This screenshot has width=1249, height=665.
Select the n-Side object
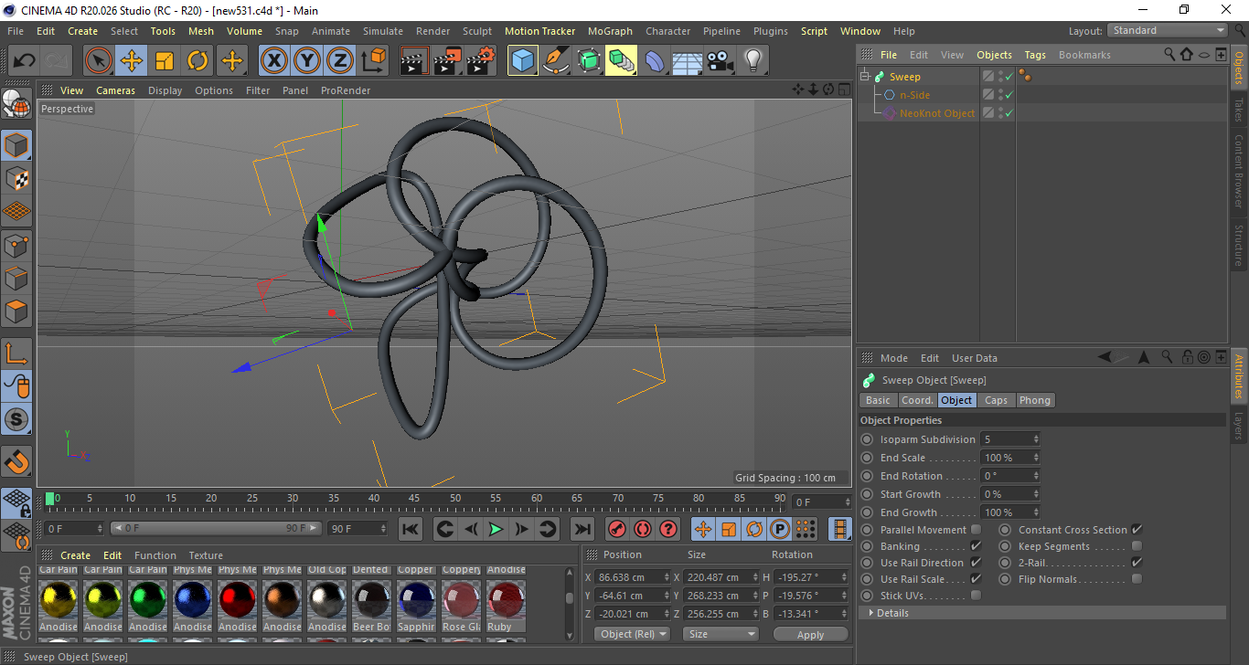[x=914, y=95]
